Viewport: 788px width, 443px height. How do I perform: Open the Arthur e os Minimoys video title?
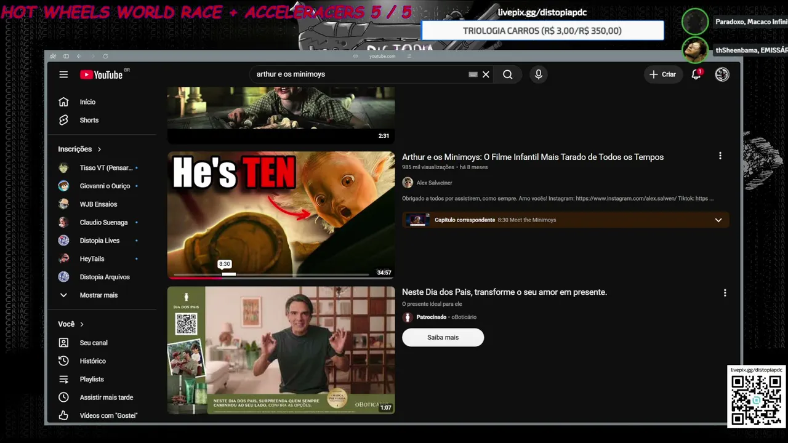pos(533,157)
